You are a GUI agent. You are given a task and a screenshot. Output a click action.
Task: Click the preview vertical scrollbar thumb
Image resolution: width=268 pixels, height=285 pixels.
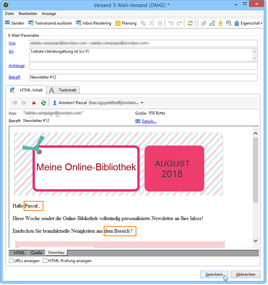[256, 170]
